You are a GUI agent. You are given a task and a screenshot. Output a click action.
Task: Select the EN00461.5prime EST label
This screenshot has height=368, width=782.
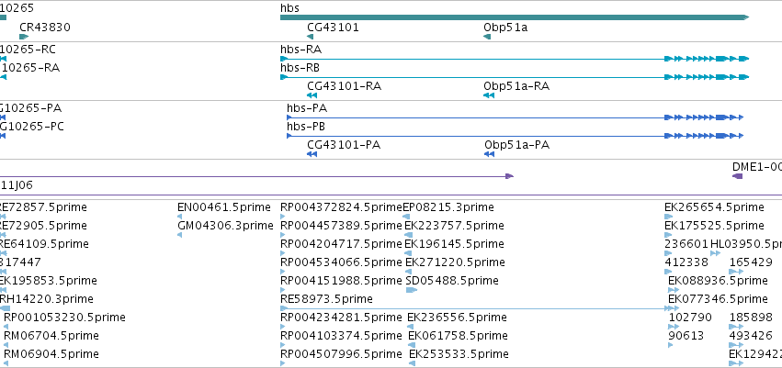(224, 207)
